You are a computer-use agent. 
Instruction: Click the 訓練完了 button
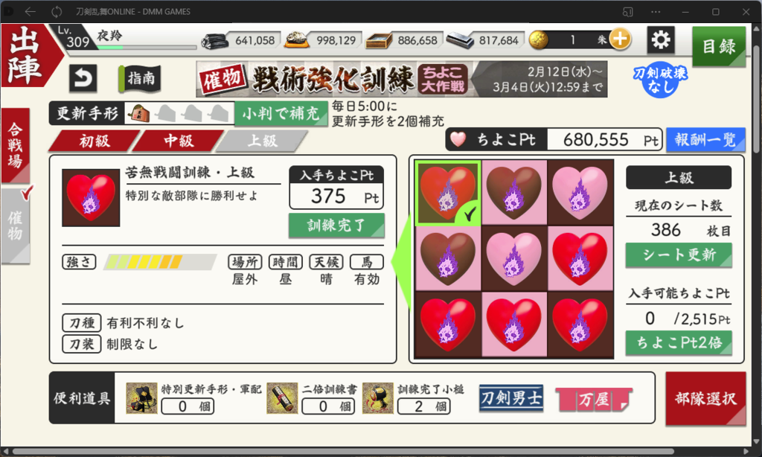click(336, 226)
